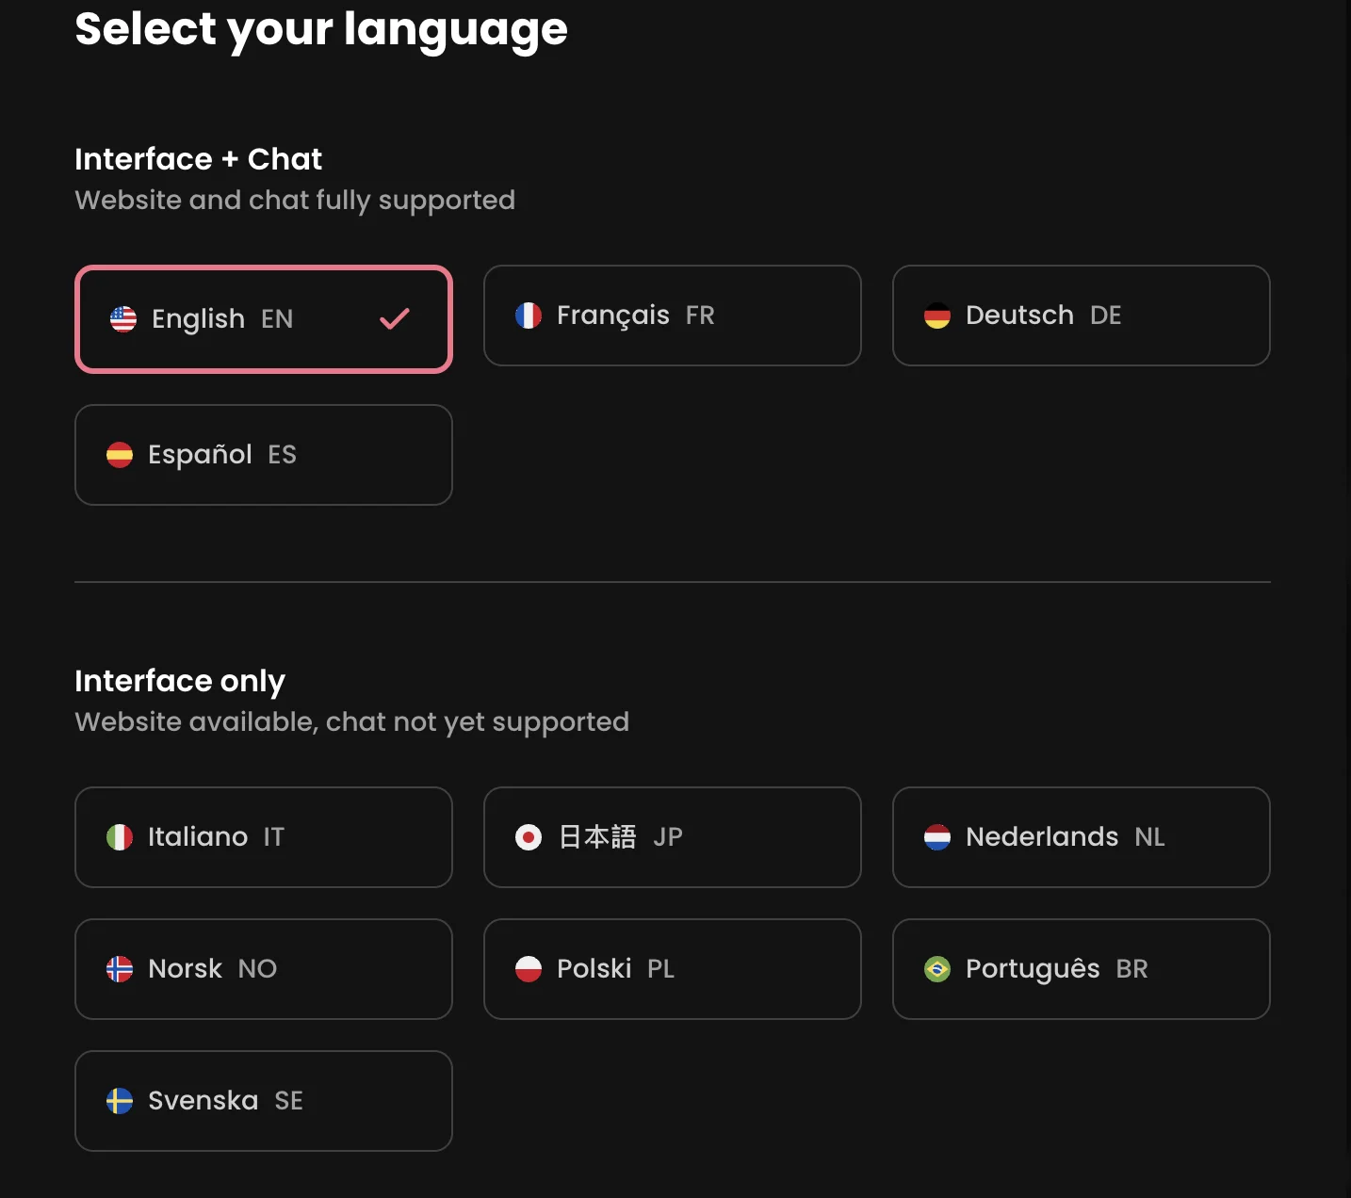Click the 'Interface + Chat' heading
Image resolution: width=1351 pixels, height=1198 pixels.
198,159
